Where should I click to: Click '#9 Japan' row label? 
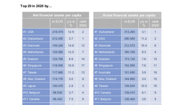coord(36,86)
